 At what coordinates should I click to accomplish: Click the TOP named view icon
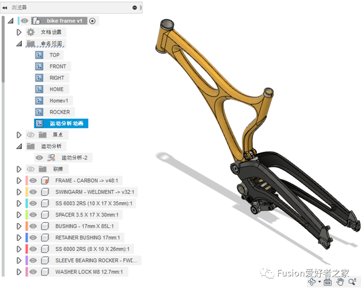click(39, 55)
